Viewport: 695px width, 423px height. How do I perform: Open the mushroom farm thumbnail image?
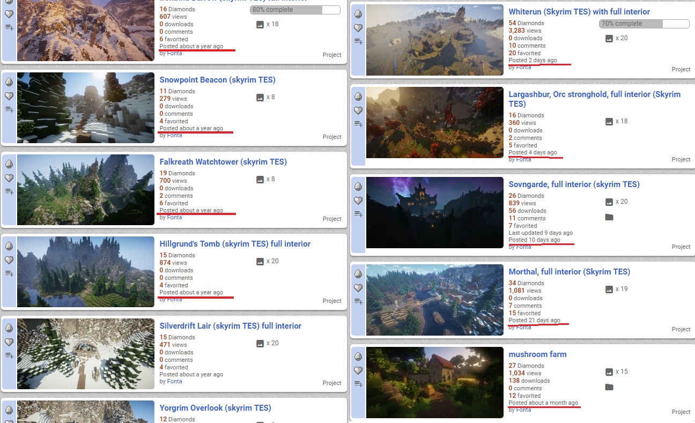pyautogui.click(x=435, y=382)
